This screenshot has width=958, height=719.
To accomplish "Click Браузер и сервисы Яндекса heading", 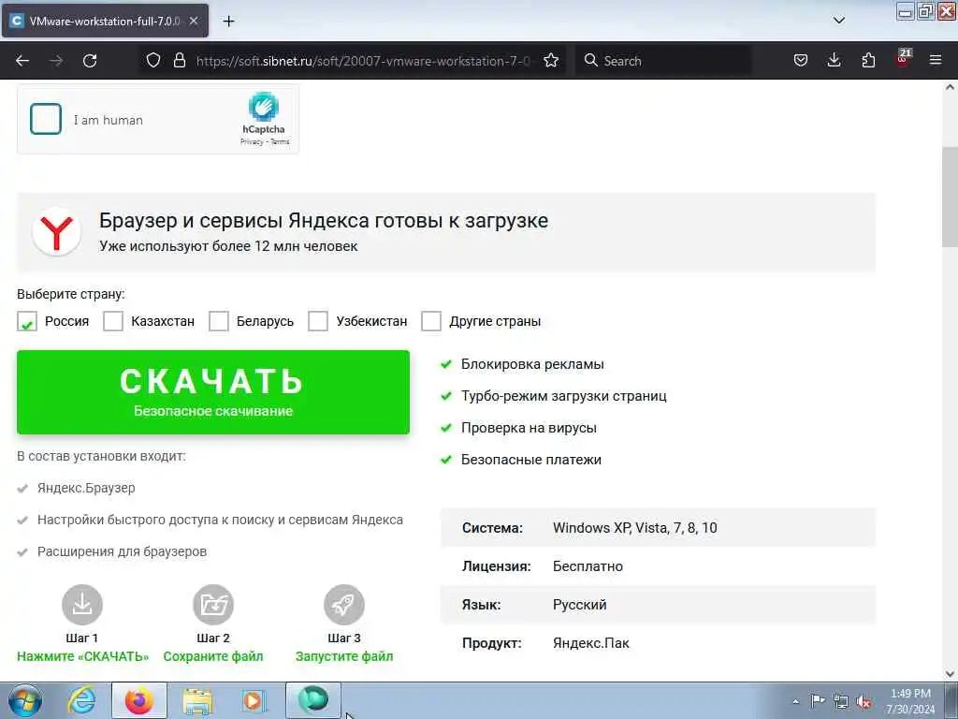I will point(323,220).
